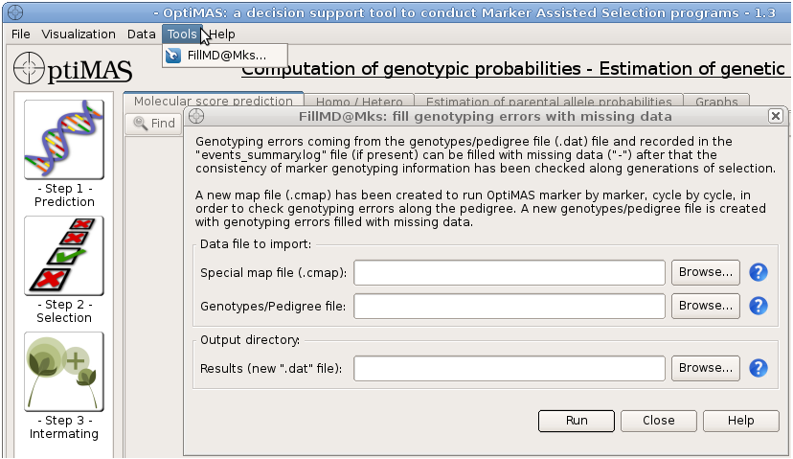Click the FillMD@Mks dialog window icon
This screenshot has width=793, height=459.
196,116
